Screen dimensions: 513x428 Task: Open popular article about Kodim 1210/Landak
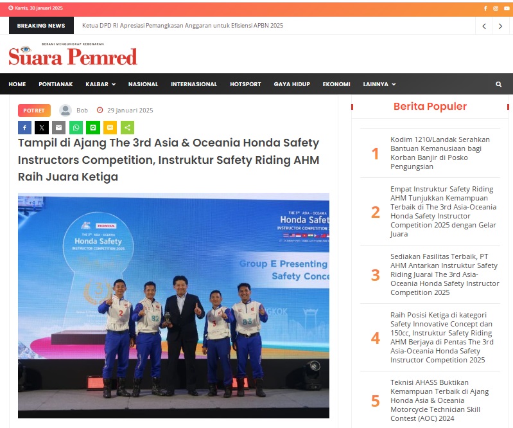(440, 153)
